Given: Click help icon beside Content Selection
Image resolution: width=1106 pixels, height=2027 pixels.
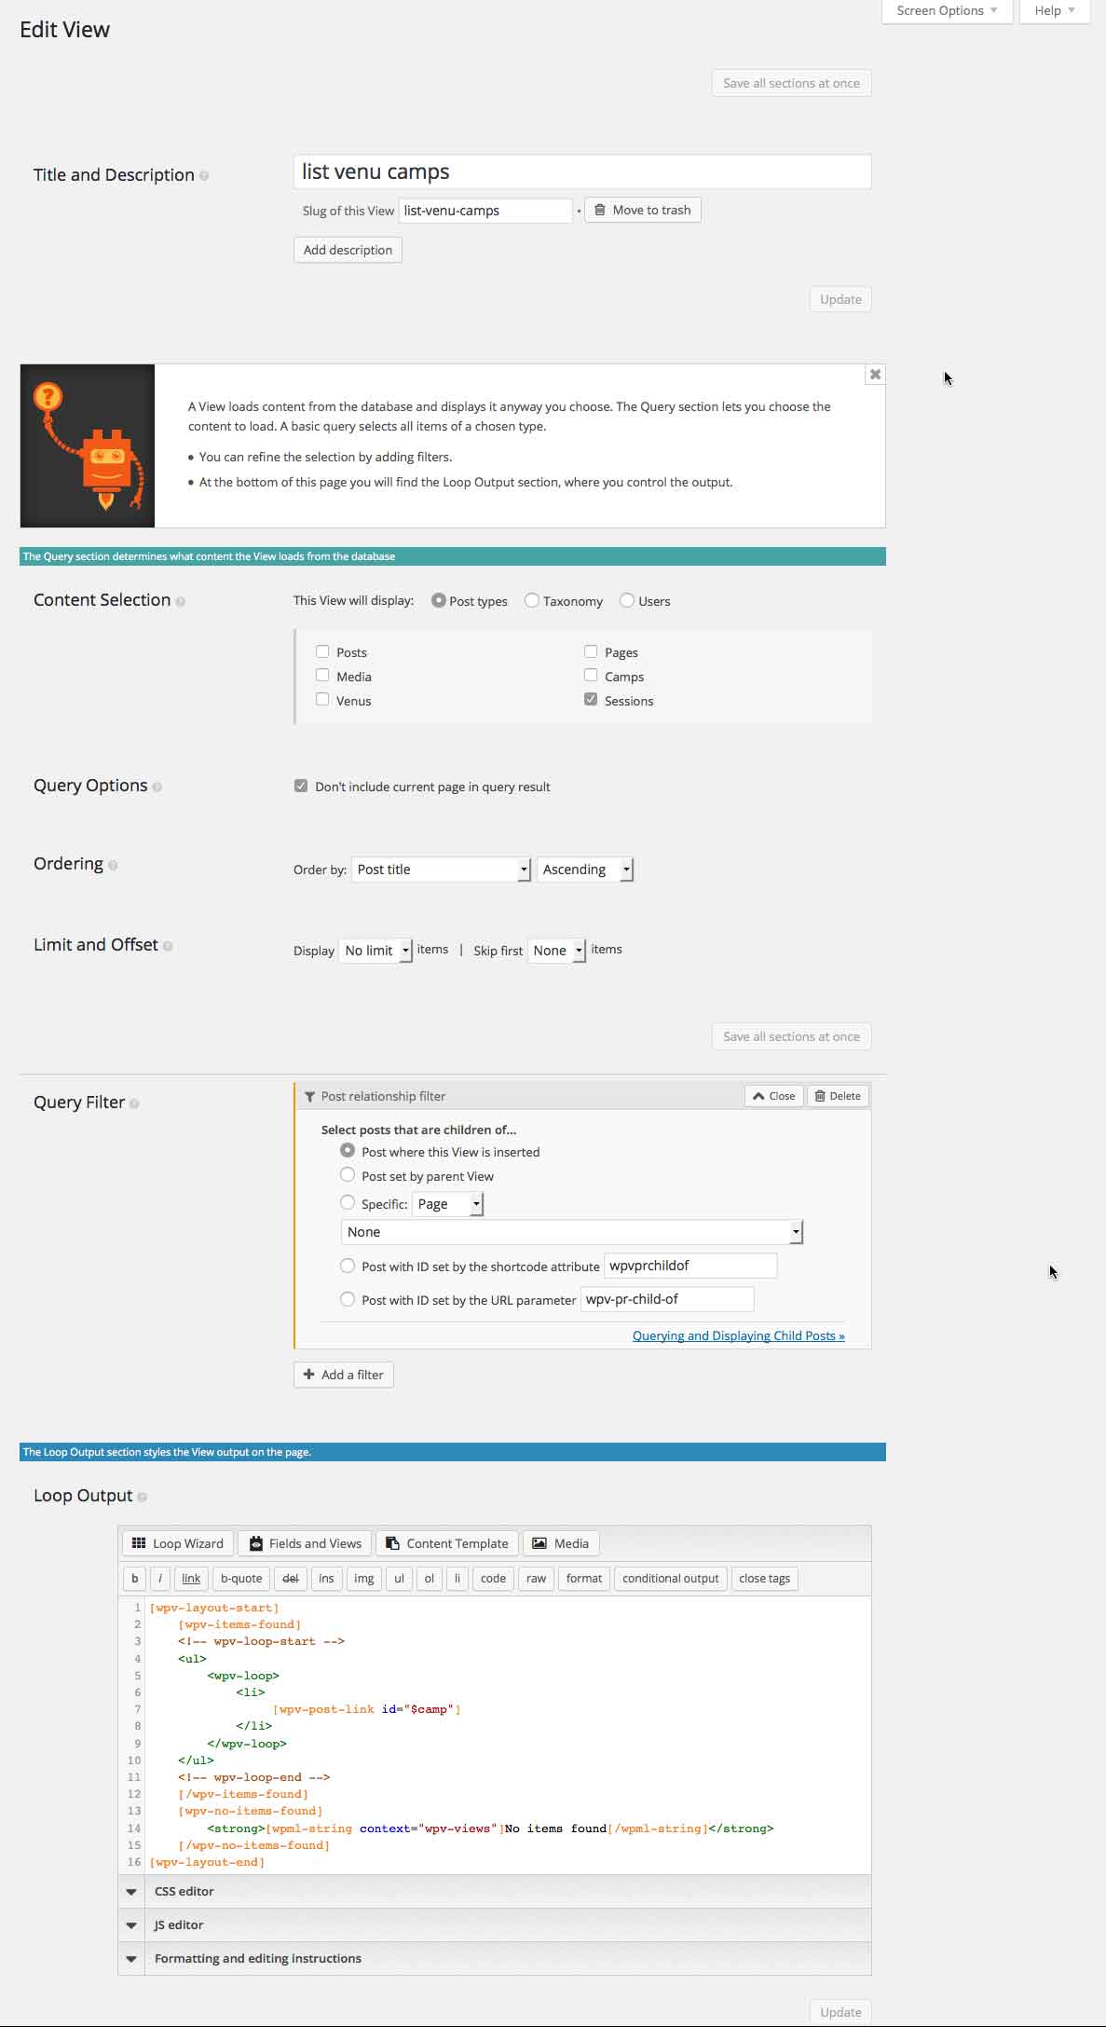Looking at the screenshot, I should tap(180, 601).
